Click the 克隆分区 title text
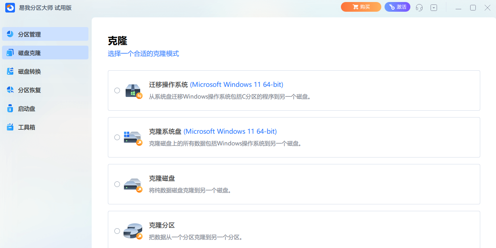 tap(162, 225)
